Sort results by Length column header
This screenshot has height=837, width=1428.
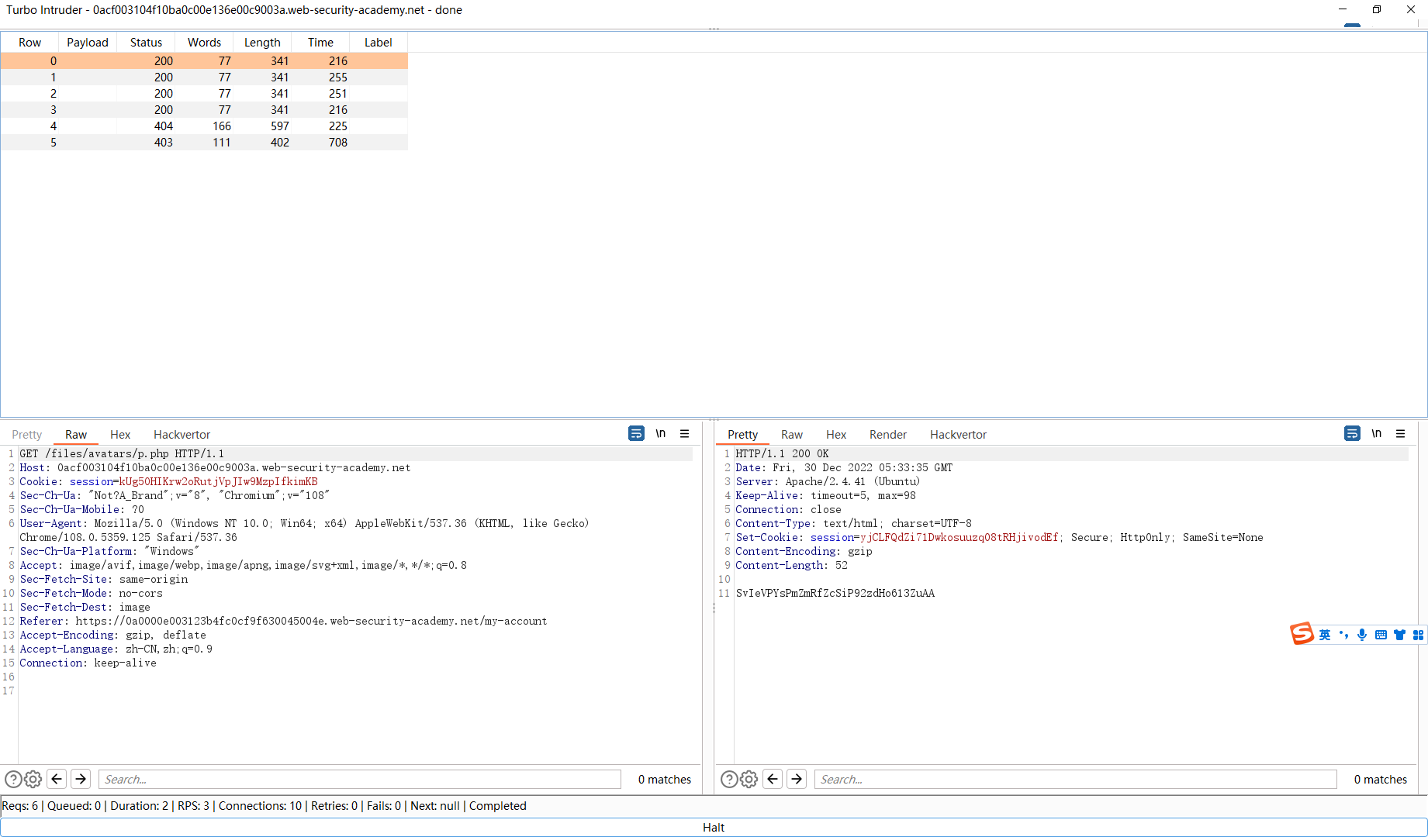[262, 43]
